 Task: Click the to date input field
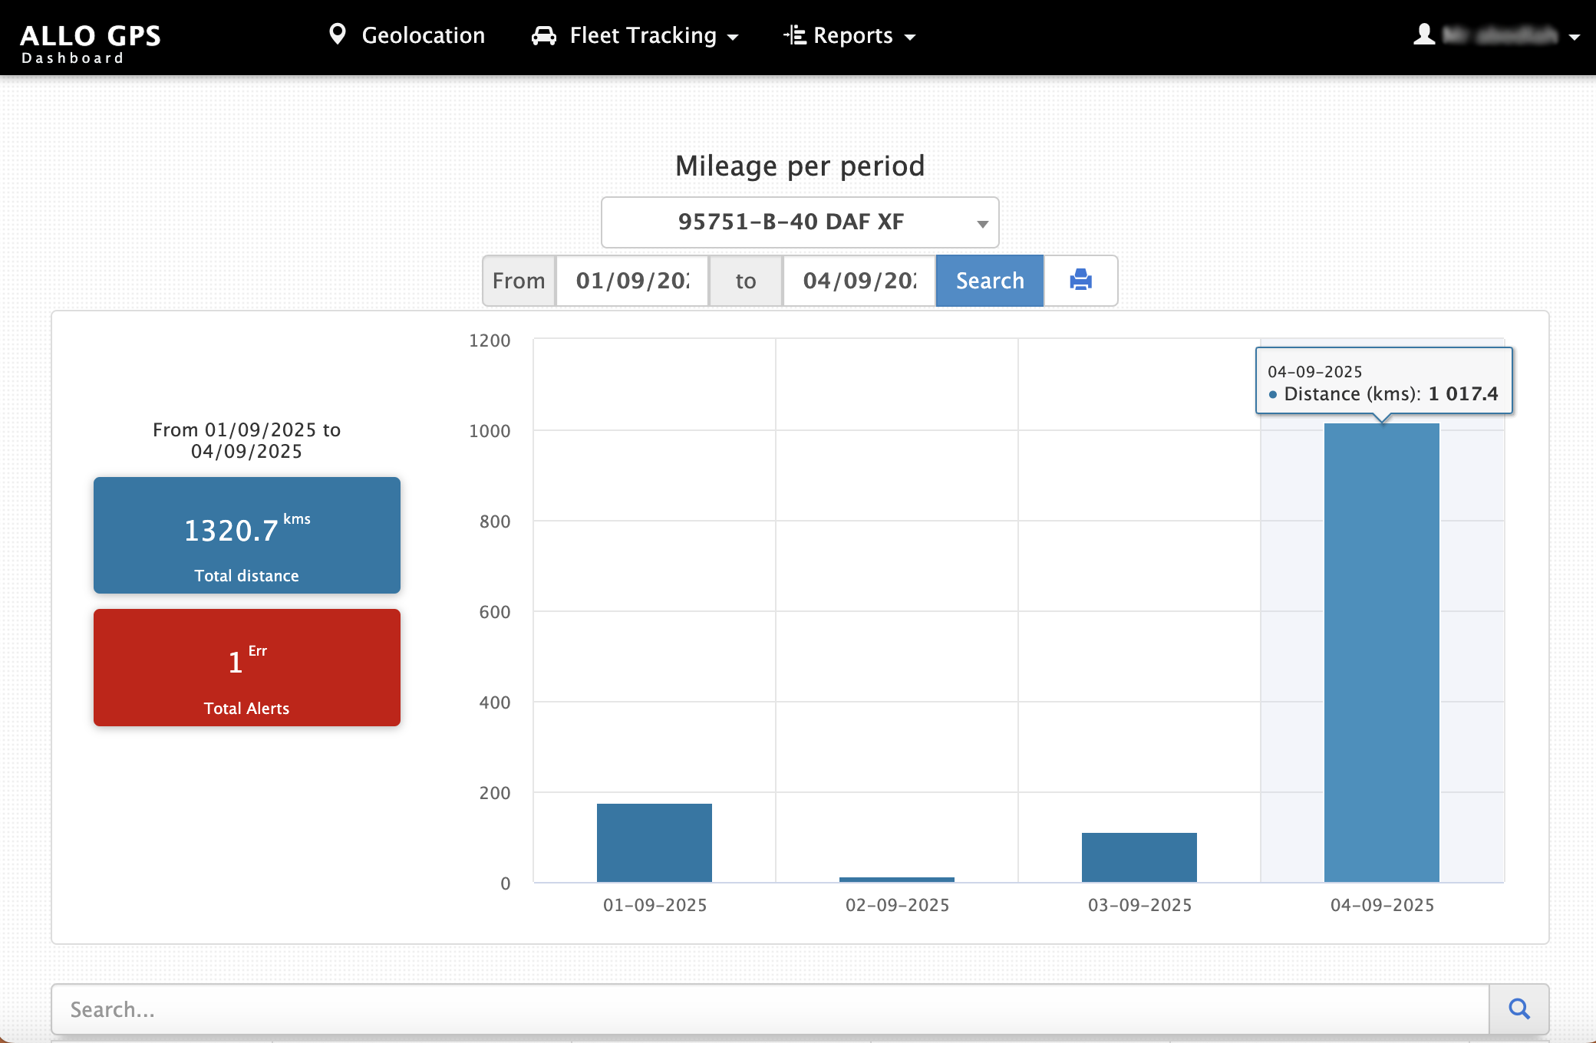point(859,281)
